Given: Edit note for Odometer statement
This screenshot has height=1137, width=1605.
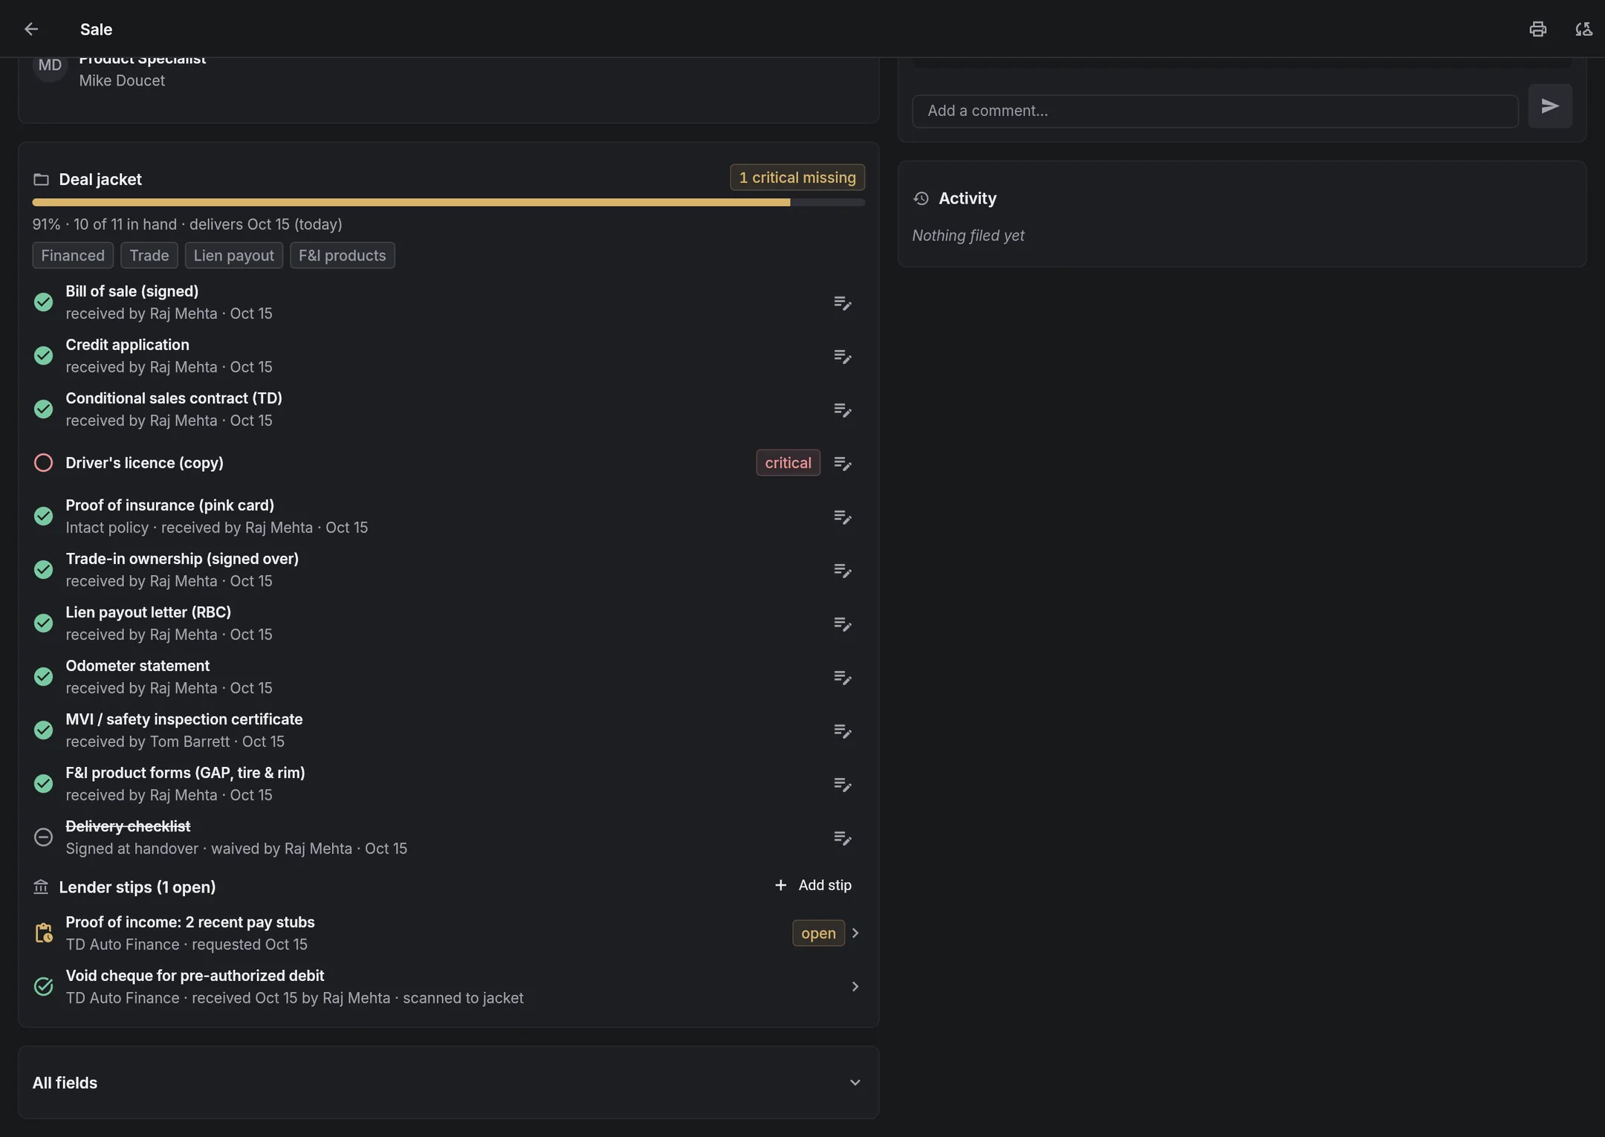Looking at the screenshot, I should coord(842,677).
